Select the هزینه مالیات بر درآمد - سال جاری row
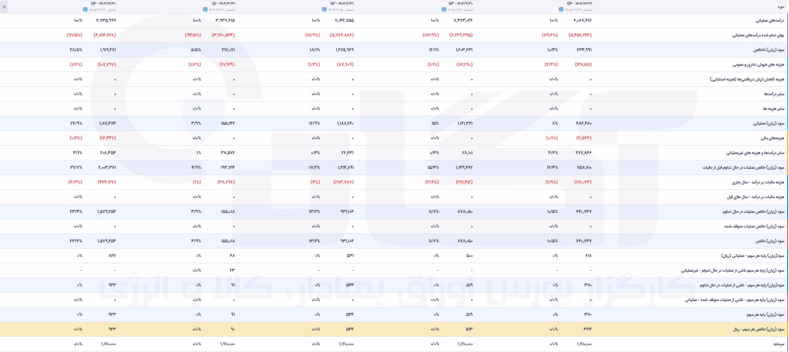The height and width of the screenshot is (352, 789). 394,182
